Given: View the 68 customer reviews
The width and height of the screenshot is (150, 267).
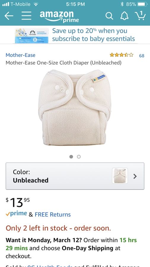Looking at the screenshot, I should click(141, 55).
